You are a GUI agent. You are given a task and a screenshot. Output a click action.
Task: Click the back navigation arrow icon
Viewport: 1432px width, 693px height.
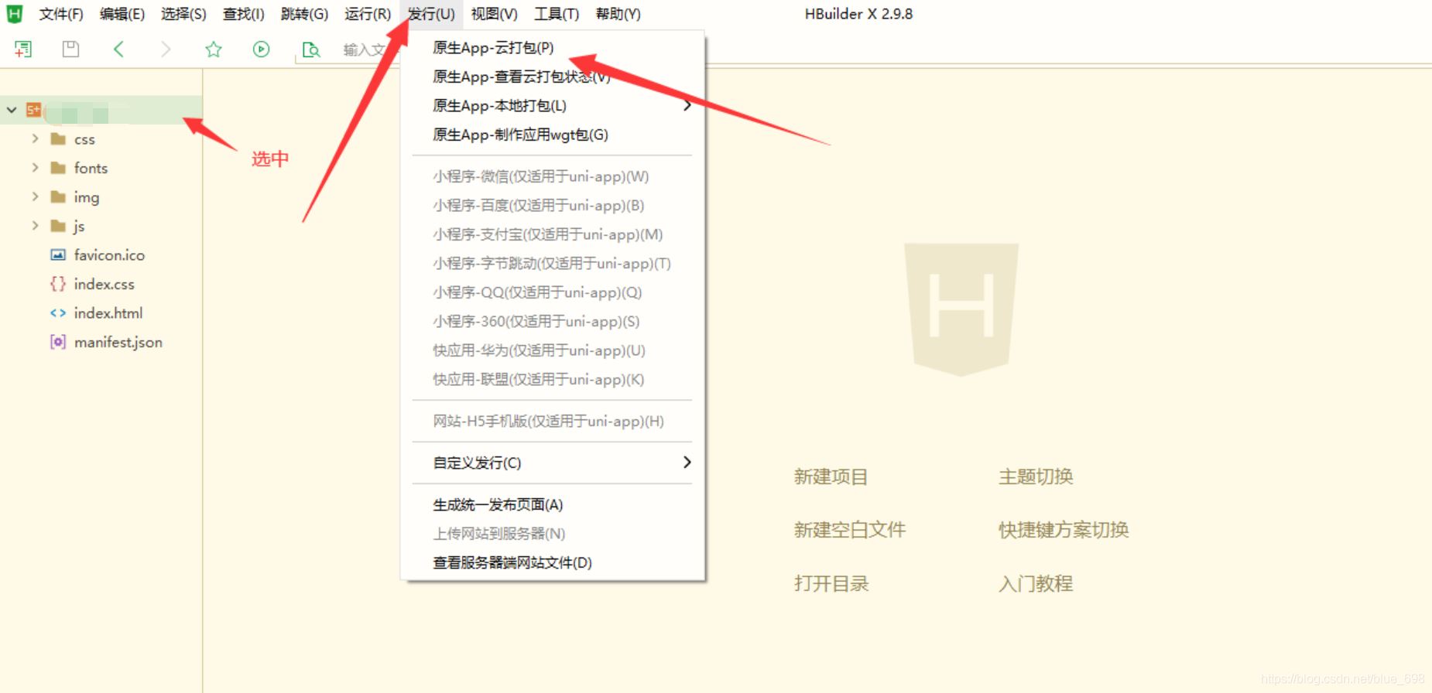click(x=118, y=49)
